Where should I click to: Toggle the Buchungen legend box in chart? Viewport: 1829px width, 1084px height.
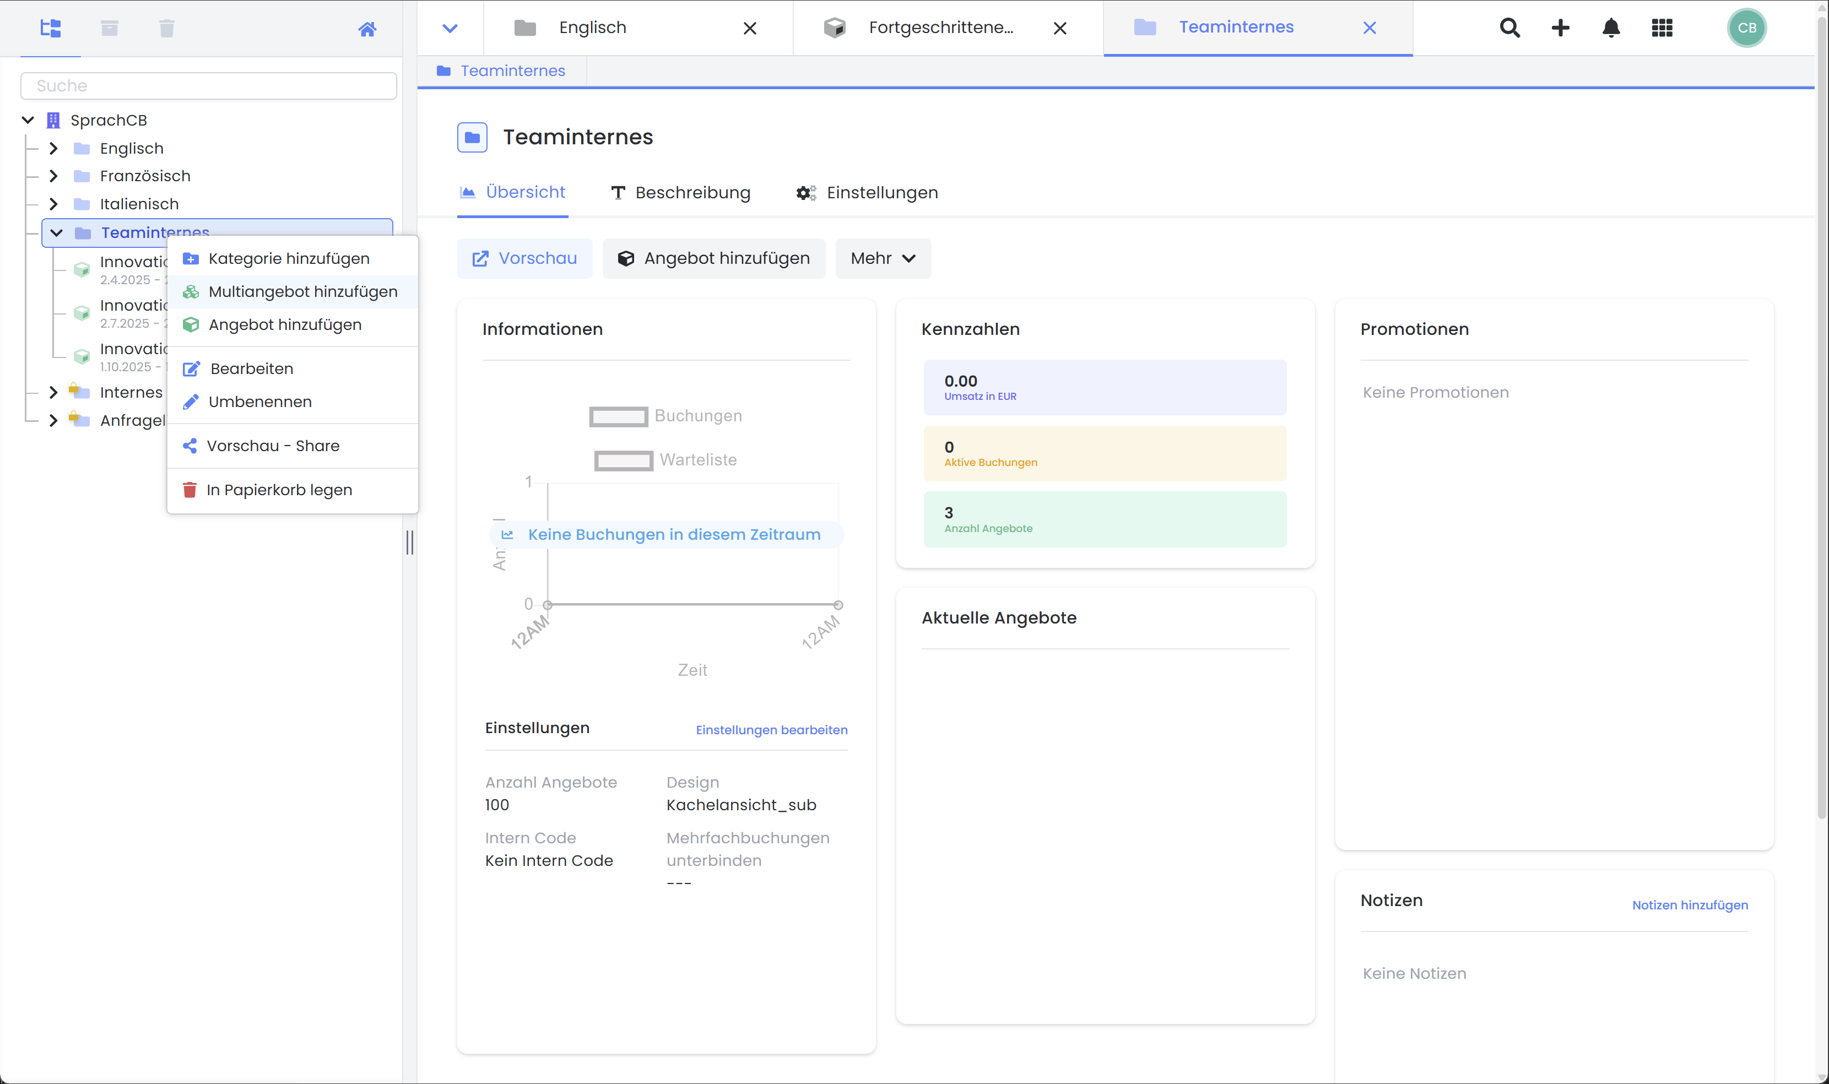618,416
